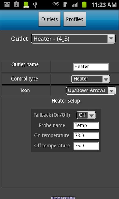Tap the download bag notification icon
The width and height of the screenshot is (119, 199).
point(16,5)
